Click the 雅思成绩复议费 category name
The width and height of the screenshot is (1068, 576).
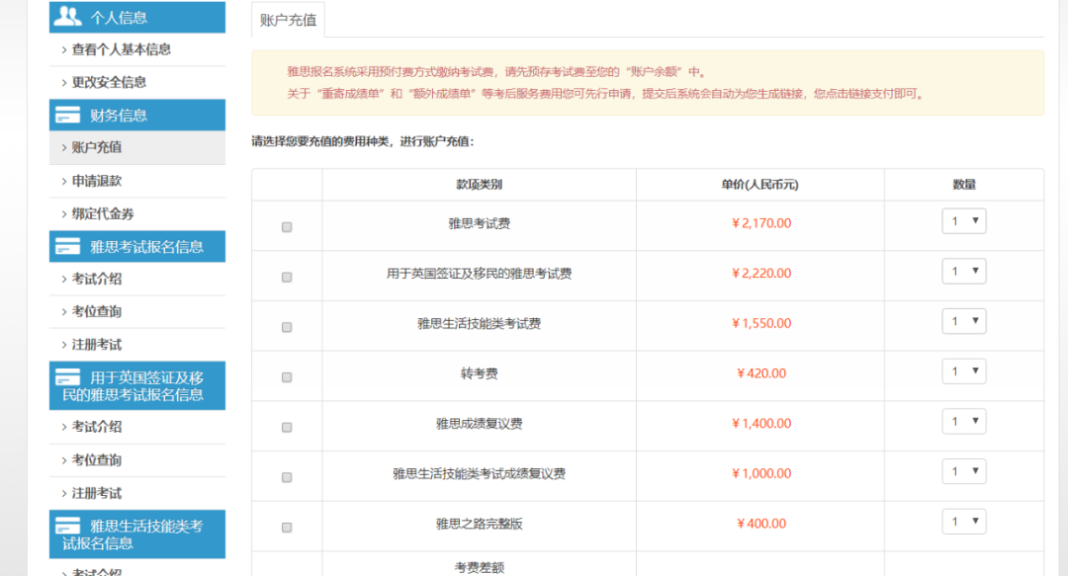pos(480,424)
